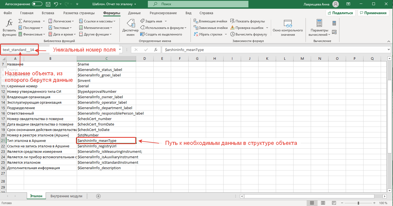Open the Последние functions list
393x206 pixels.
coord(30,28)
